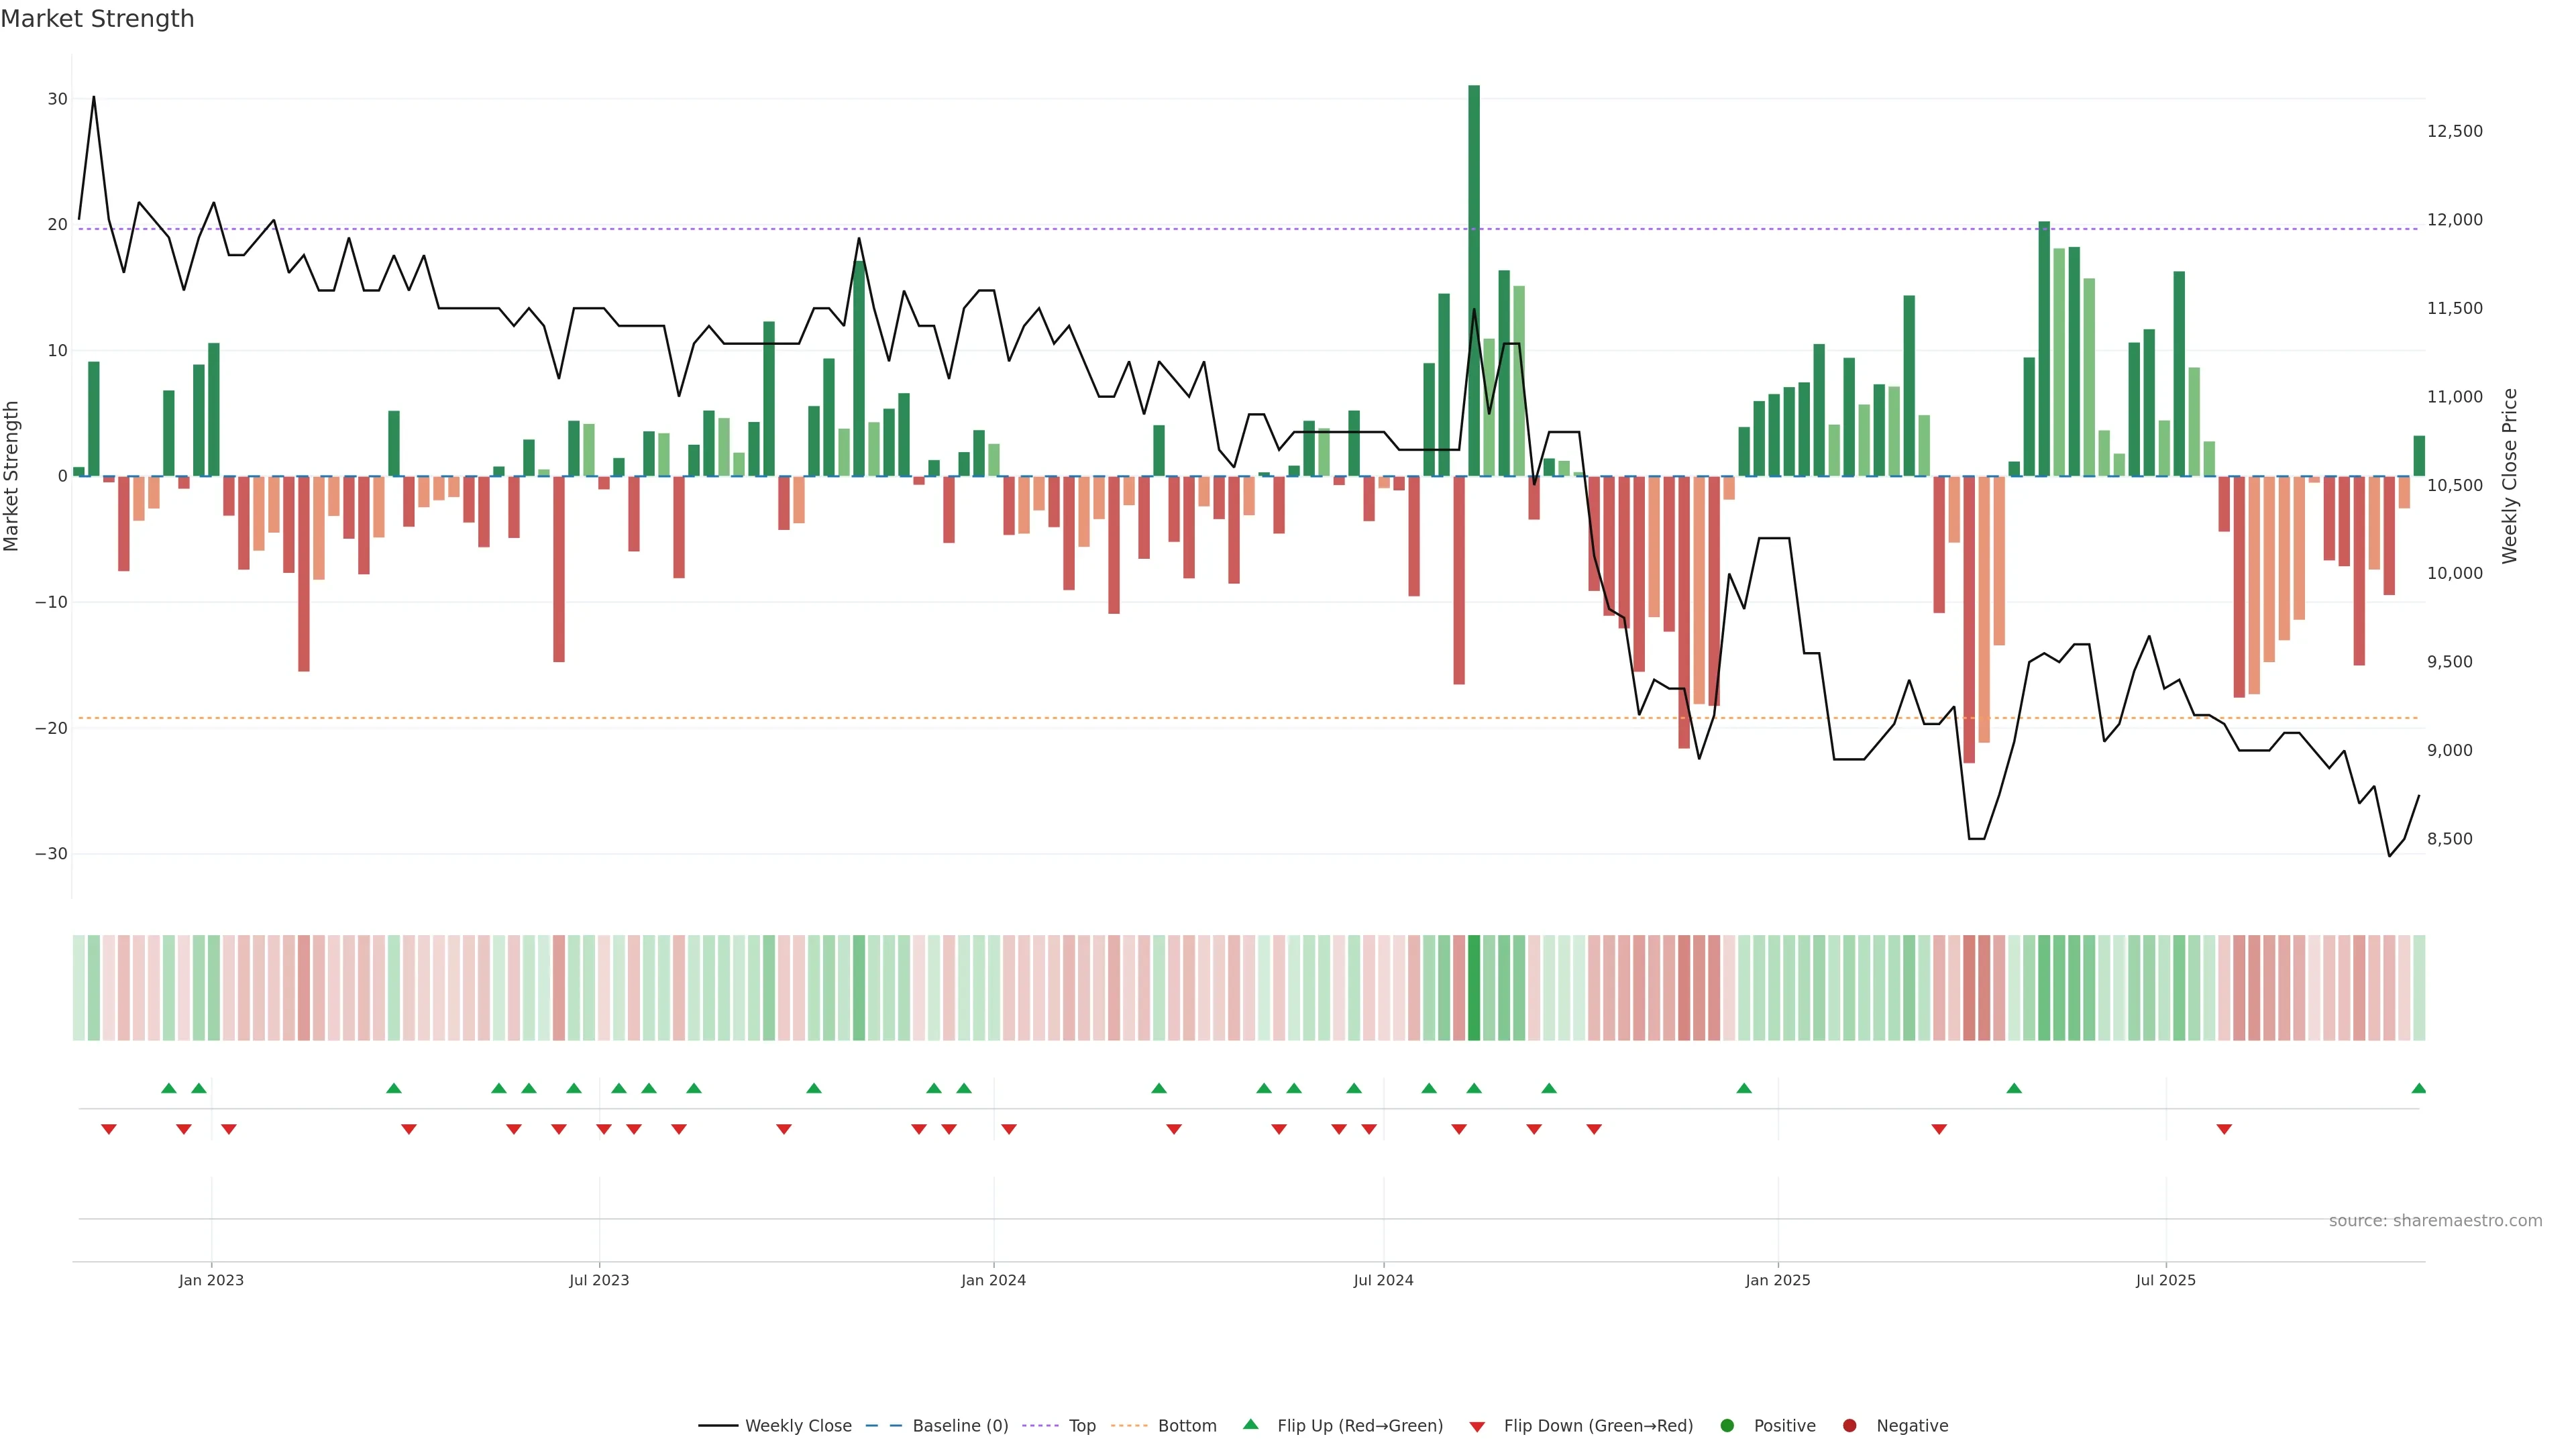Click the Market Strength chart title
This screenshot has height=1449, width=2576.
[97, 19]
